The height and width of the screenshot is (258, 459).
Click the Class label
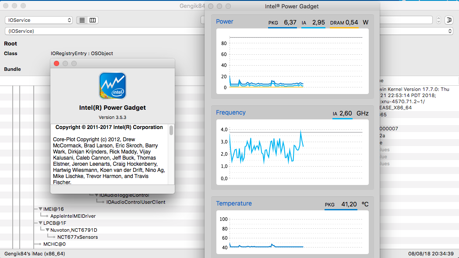coord(11,53)
